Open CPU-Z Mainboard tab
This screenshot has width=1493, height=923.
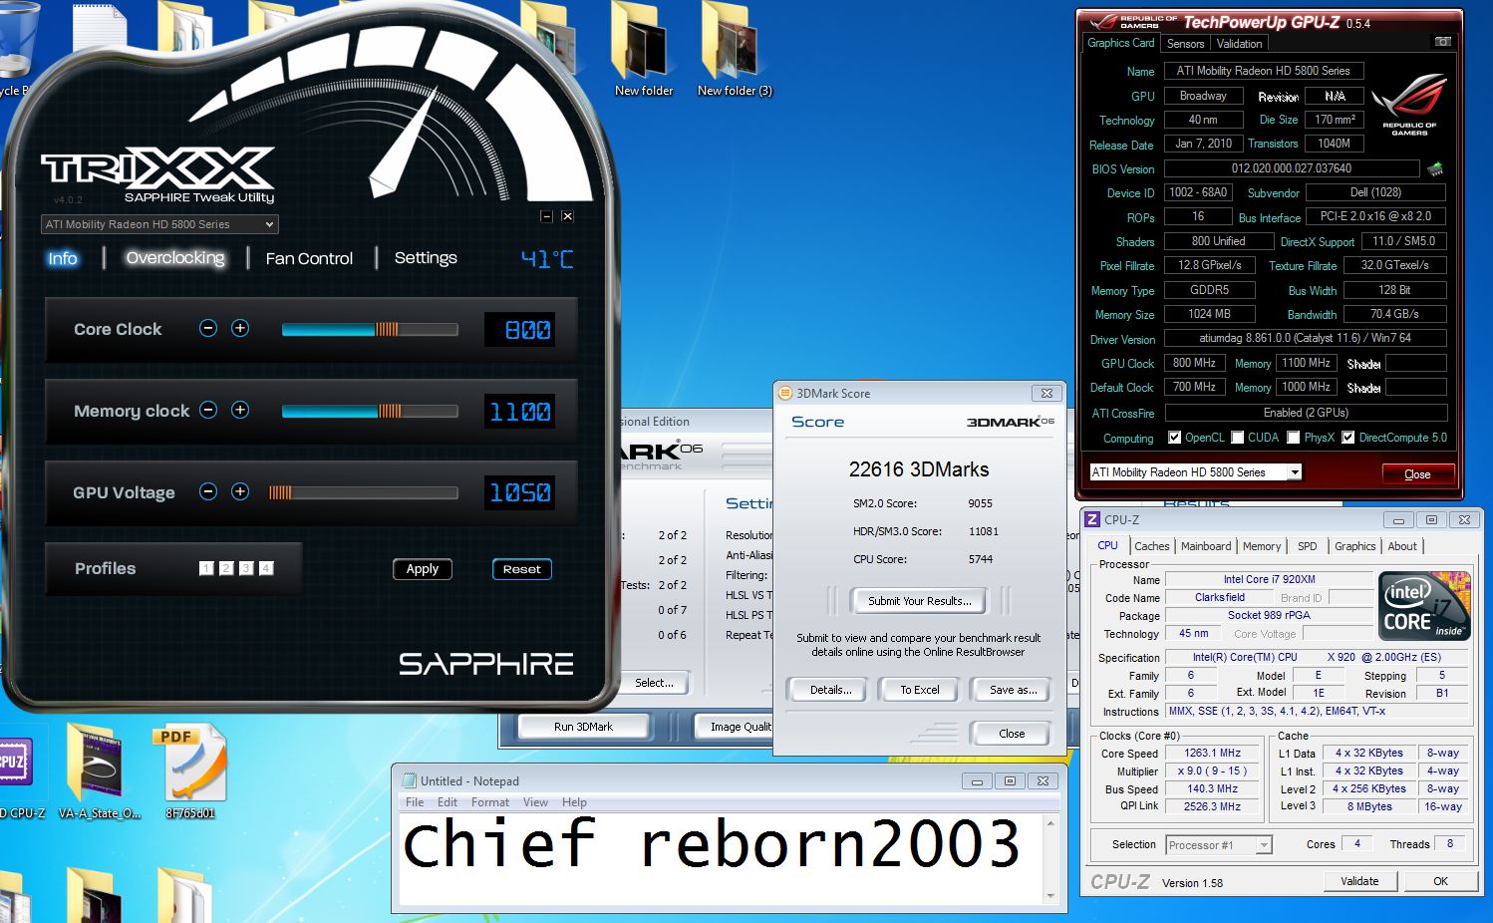click(x=1206, y=546)
